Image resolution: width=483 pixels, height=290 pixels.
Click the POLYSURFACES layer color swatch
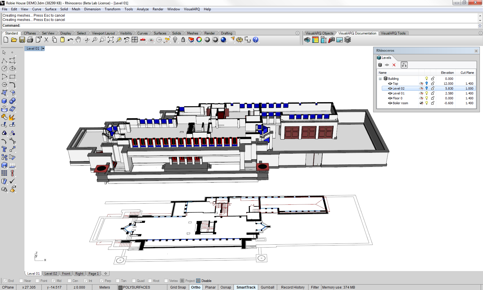(x=120, y=287)
